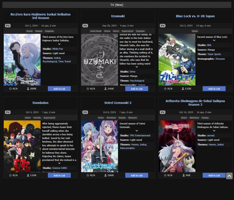234x200 pixels.
Task: Open the White Fox studio link
Action: point(58,49)
